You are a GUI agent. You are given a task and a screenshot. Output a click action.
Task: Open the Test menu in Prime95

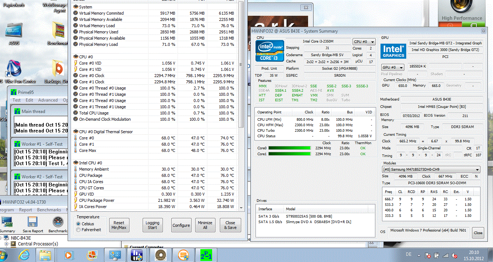pyautogui.click(x=17, y=100)
